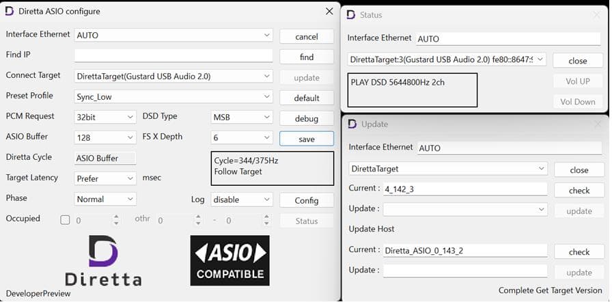Viewport: 612px width, 302px height.
Task: Click the Find IP input field
Action: [x=173, y=56]
